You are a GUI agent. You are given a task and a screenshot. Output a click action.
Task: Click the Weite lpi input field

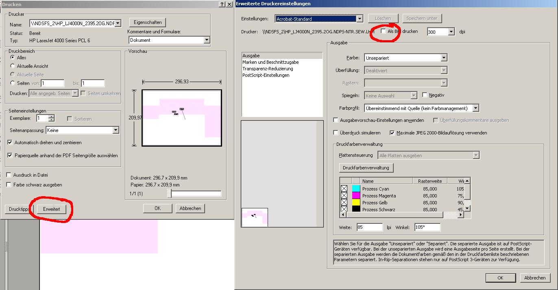(x=370, y=227)
